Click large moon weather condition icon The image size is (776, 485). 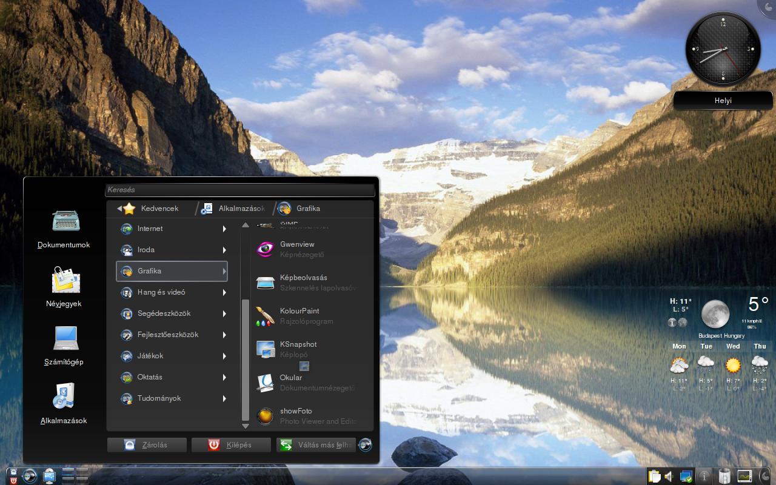pos(715,314)
